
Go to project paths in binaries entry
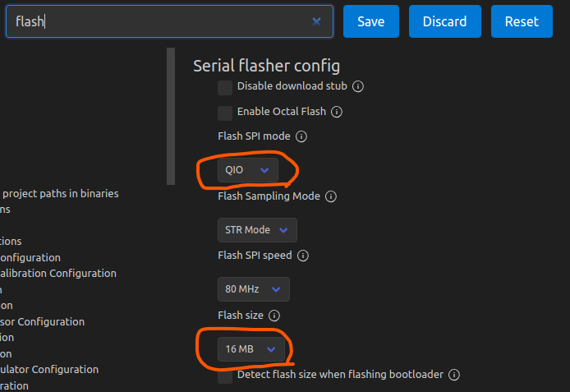pyautogui.click(x=59, y=194)
